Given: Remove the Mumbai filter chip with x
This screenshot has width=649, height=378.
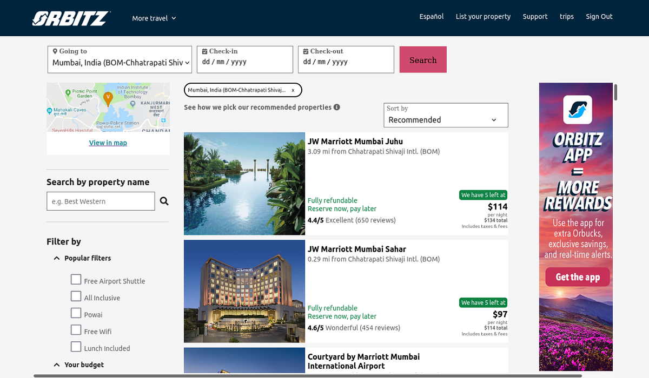Looking at the screenshot, I should click(x=293, y=90).
